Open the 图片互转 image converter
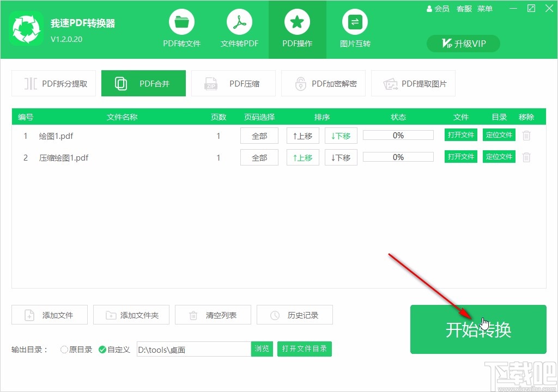This screenshot has height=392, width=558. (355, 28)
